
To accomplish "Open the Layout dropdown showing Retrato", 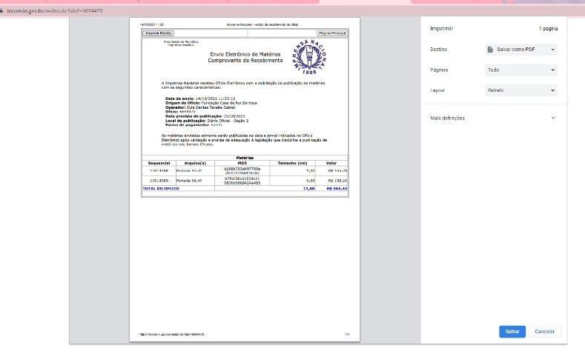I will point(520,90).
